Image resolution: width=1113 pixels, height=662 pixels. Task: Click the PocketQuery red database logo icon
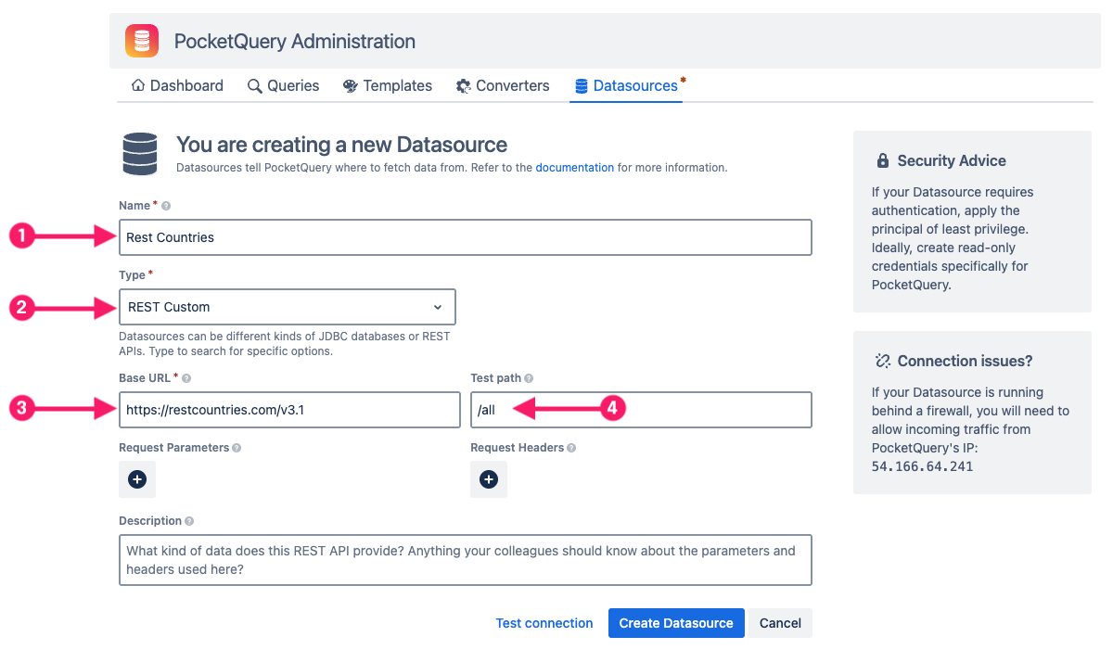coord(141,41)
